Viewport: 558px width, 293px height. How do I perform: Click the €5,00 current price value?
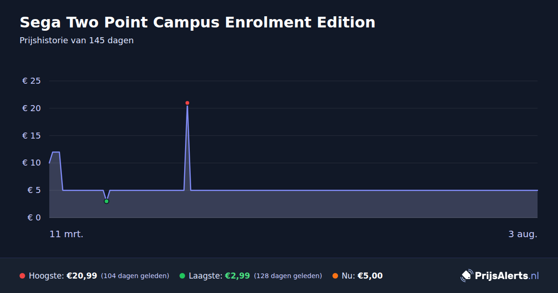coord(370,276)
